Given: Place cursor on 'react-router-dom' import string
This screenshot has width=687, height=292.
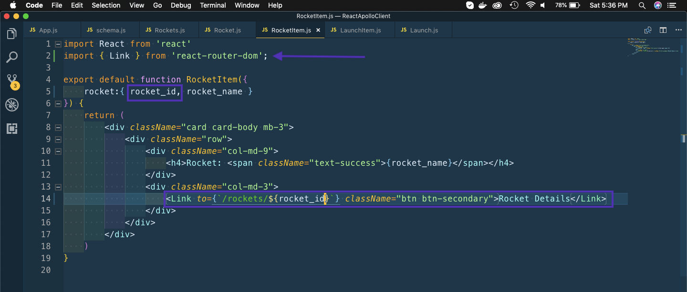Looking at the screenshot, I should pos(218,56).
